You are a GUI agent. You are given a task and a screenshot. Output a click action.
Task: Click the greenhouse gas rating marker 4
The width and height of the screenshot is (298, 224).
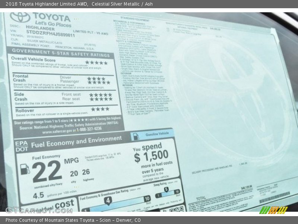[108, 201]
